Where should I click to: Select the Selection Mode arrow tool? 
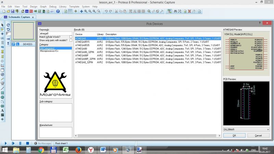coord(2,25)
